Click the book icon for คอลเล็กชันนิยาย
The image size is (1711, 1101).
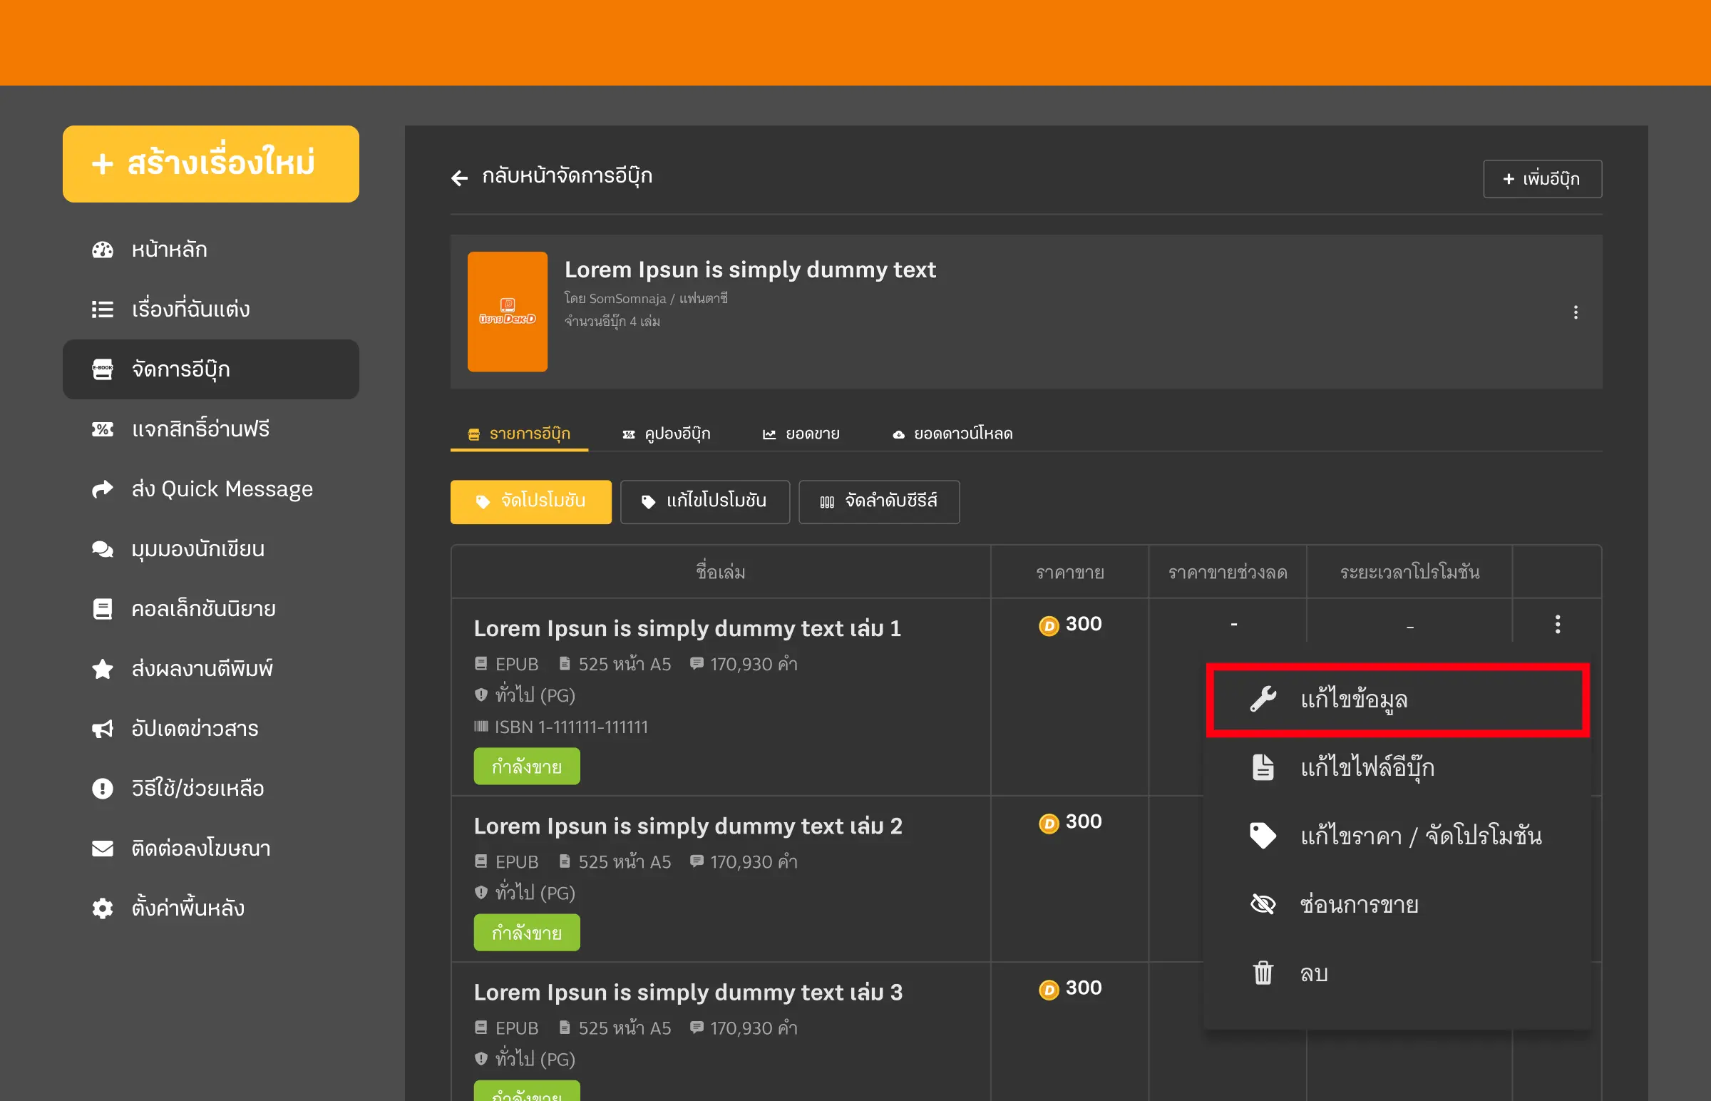click(102, 608)
